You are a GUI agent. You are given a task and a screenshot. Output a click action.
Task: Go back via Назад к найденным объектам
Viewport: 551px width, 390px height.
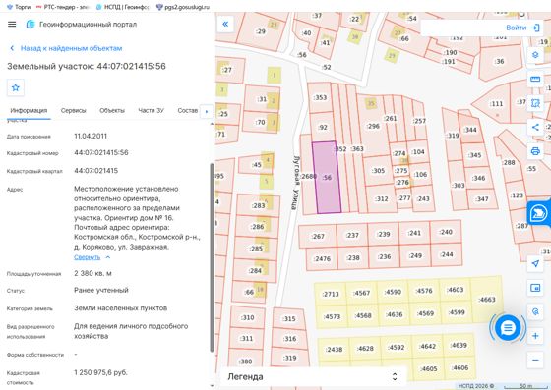(x=71, y=48)
